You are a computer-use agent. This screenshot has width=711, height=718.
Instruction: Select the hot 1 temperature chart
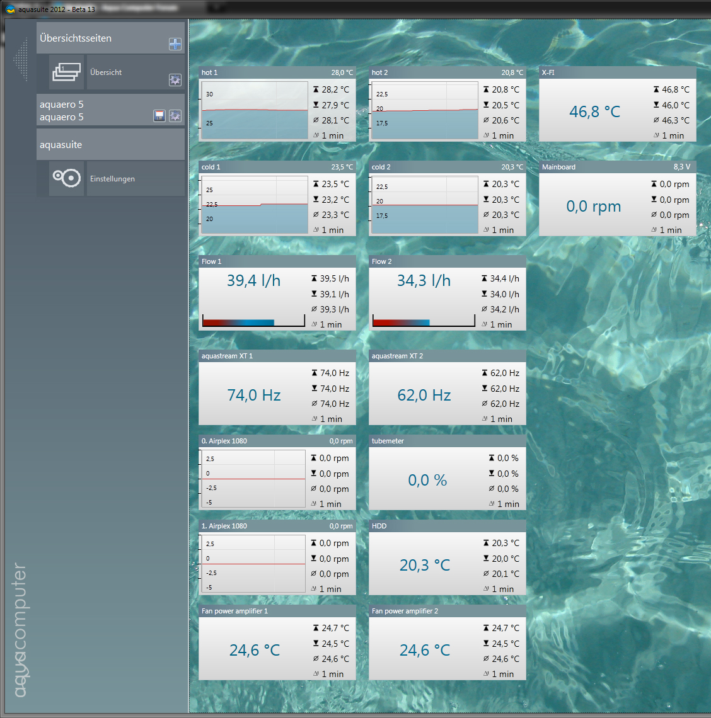coord(255,110)
